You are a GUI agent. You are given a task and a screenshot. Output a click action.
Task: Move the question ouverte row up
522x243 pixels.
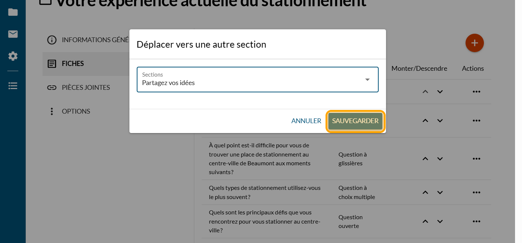(x=425, y=221)
